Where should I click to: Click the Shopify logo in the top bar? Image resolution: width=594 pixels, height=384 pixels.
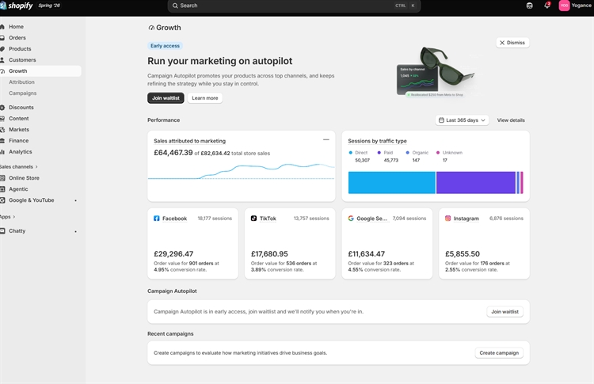pyautogui.click(x=17, y=6)
